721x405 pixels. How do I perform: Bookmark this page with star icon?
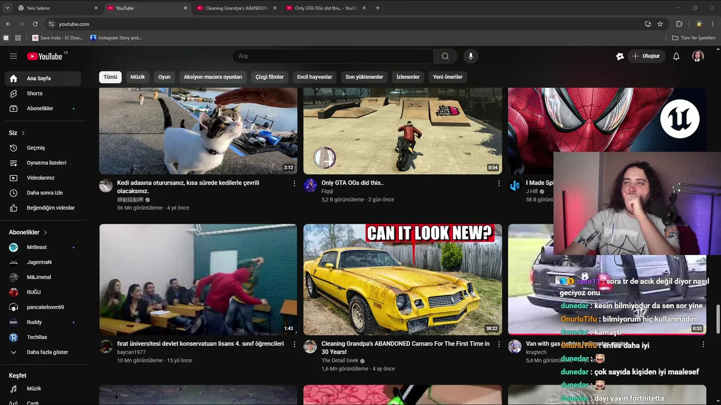pyautogui.click(x=660, y=24)
